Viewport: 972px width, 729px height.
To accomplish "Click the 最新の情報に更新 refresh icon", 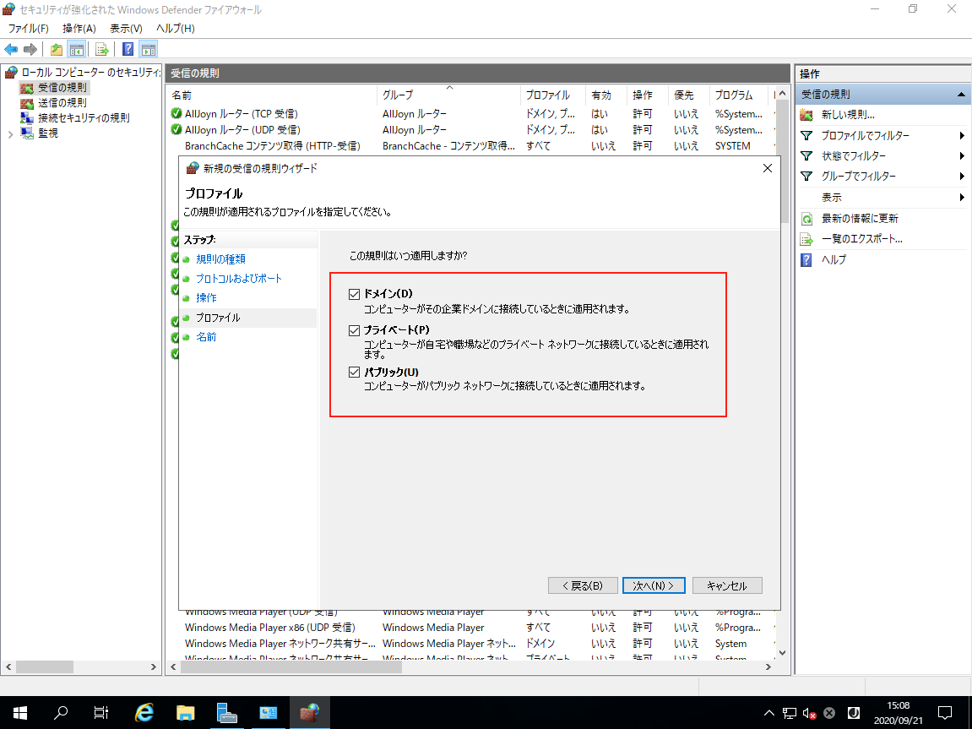I will point(806,219).
